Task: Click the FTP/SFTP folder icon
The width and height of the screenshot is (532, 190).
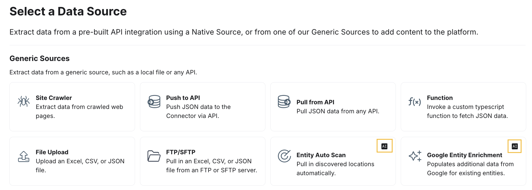Action: (154, 156)
